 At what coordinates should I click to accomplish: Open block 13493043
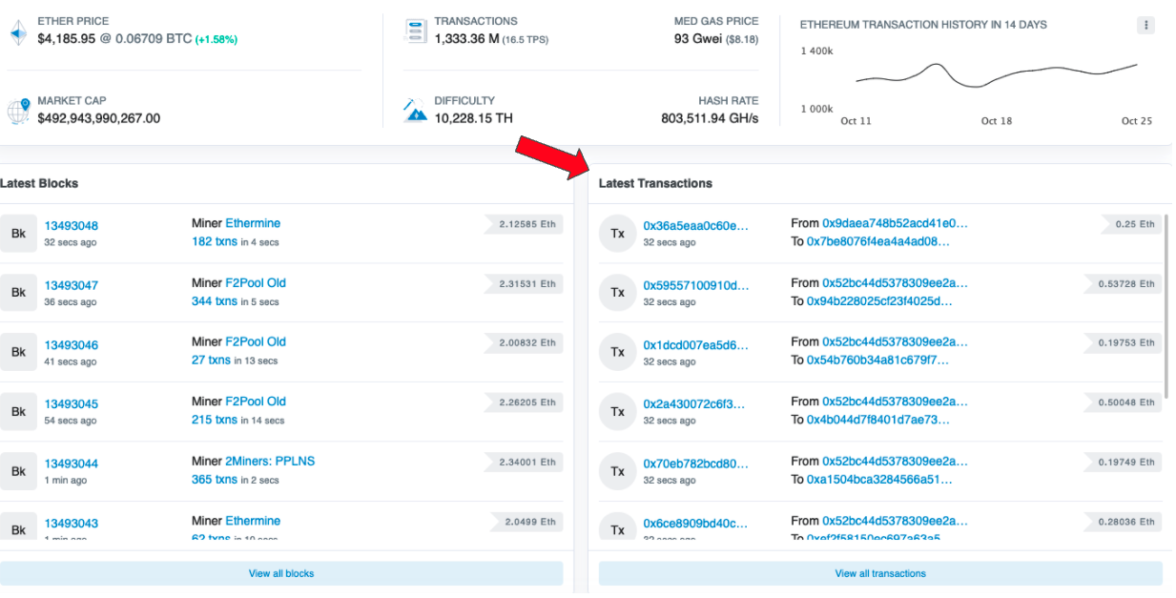click(x=72, y=524)
